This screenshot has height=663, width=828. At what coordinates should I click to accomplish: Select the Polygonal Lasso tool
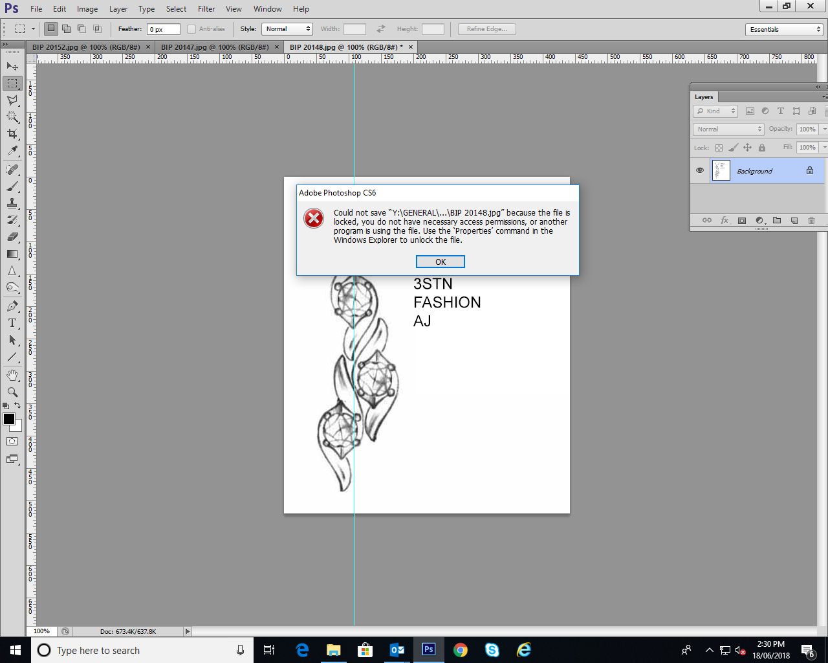[12, 100]
